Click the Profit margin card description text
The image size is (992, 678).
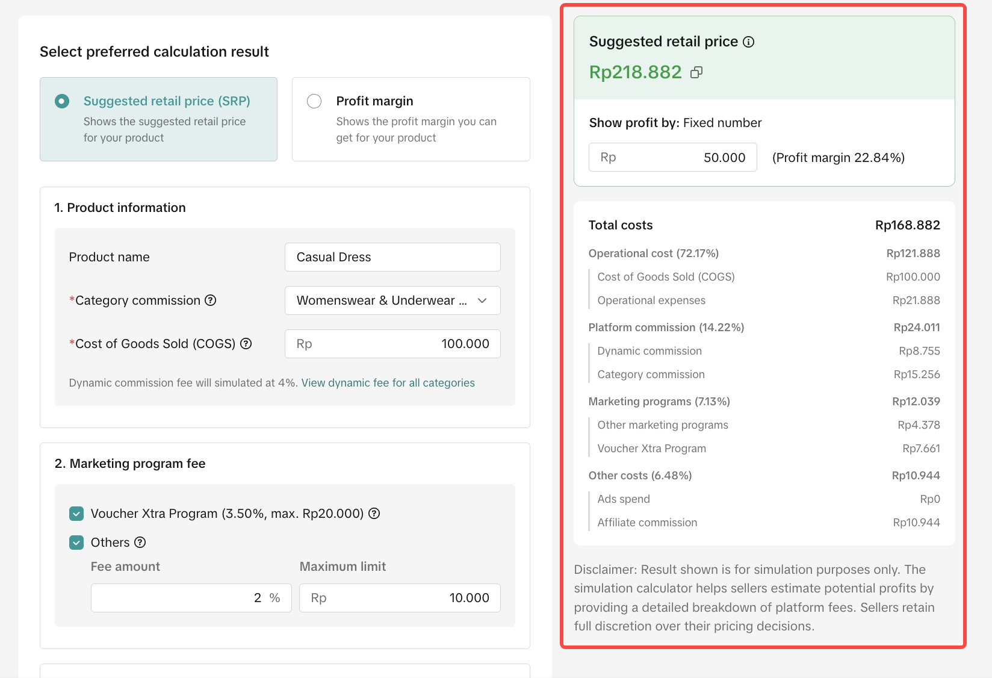pos(416,129)
